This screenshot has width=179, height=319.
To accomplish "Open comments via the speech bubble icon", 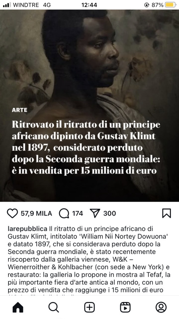I will click(x=64, y=213).
